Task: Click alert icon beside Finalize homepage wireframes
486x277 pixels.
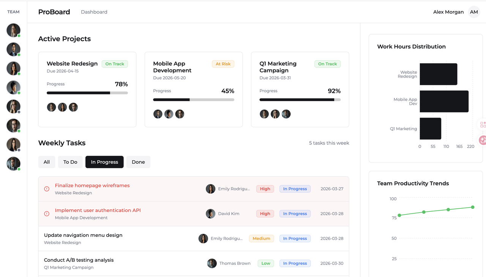Action: point(47,189)
